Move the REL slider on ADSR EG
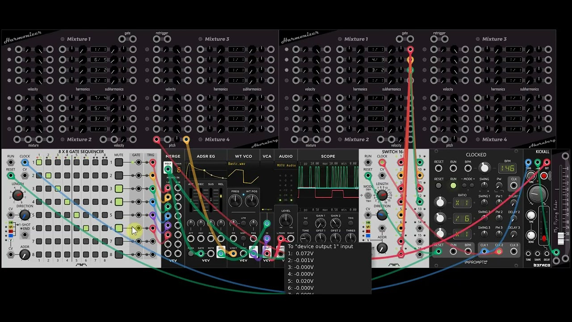 [x=220, y=201]
